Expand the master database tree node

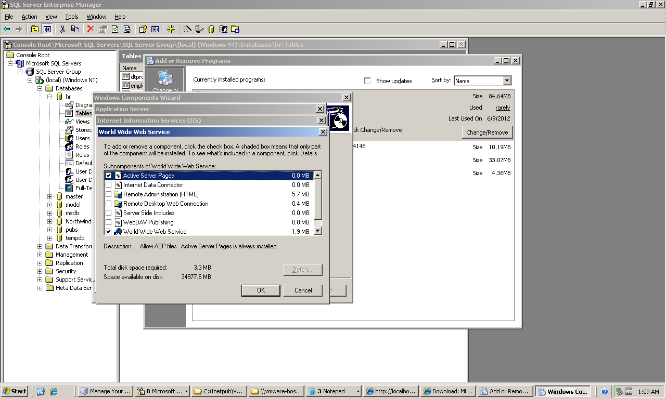(x=49, y=196)
